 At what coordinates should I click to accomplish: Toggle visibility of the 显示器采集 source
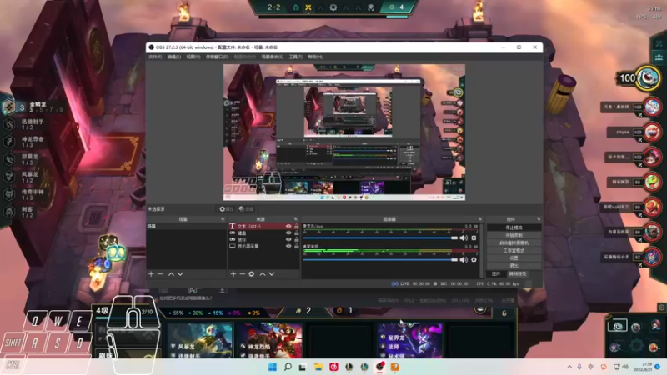pos(288,246)
